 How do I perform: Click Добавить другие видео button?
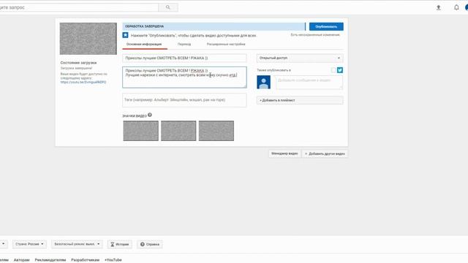click(x=325, y=153)
